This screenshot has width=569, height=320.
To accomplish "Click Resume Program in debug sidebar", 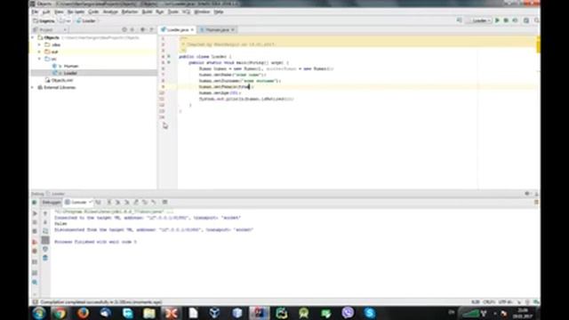I will (35, 213).
